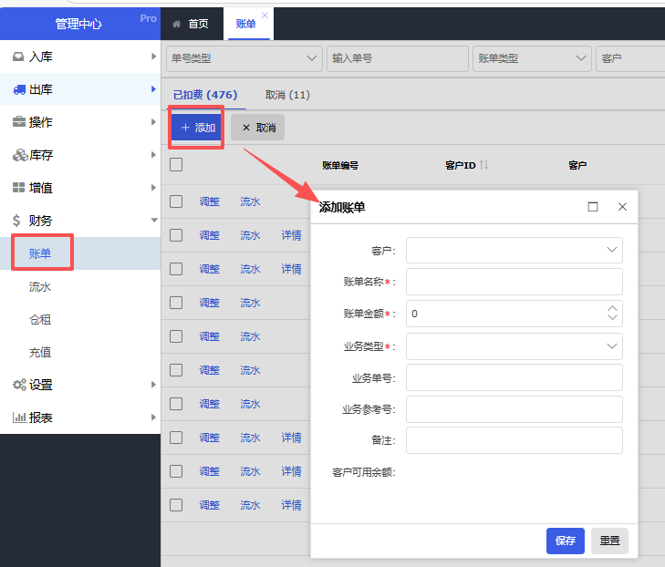Screen dimensions: 665x567
Task: Click the 重置 button in the dialog
Action: click(x=609, y=541)
